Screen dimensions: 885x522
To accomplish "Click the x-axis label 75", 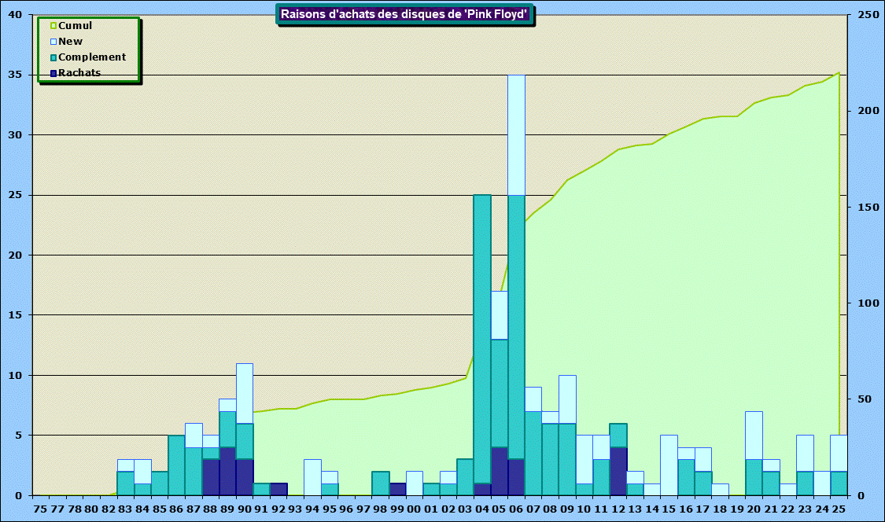I will (x=40, y=509).
